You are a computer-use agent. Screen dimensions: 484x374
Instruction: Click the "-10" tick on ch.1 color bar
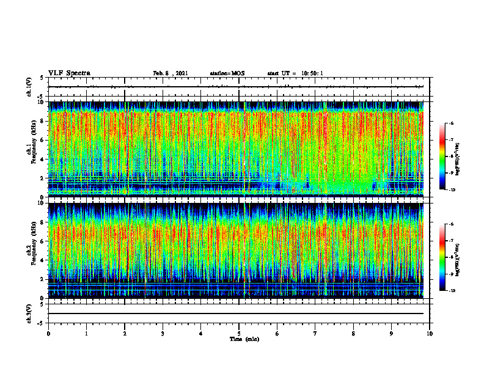coord(452,190)
